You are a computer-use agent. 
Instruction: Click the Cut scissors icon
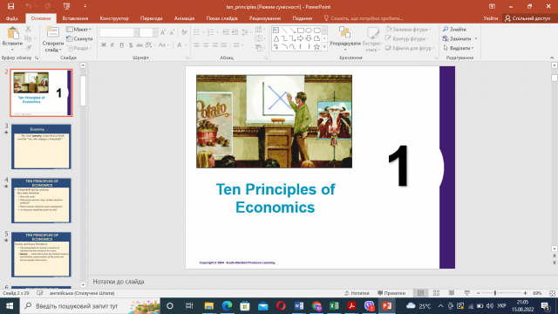click(x=29, y=29)
